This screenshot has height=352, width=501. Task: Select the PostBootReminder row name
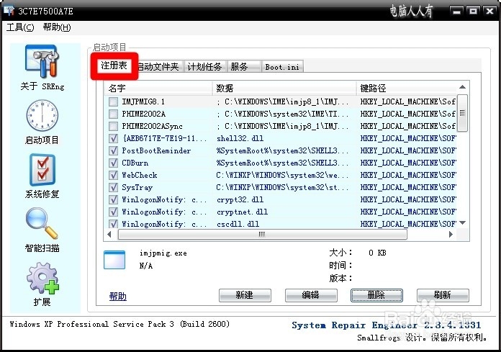point(156,150)
